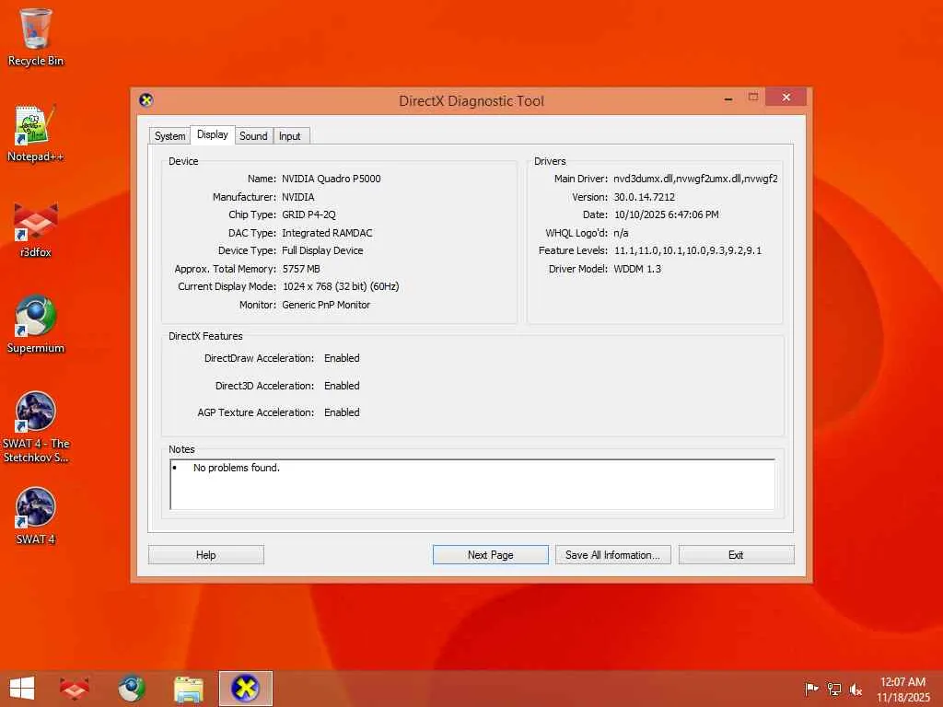Launch Supermium from the taskbar
This screenshot has height=707, width=943.
pos(131,689)
